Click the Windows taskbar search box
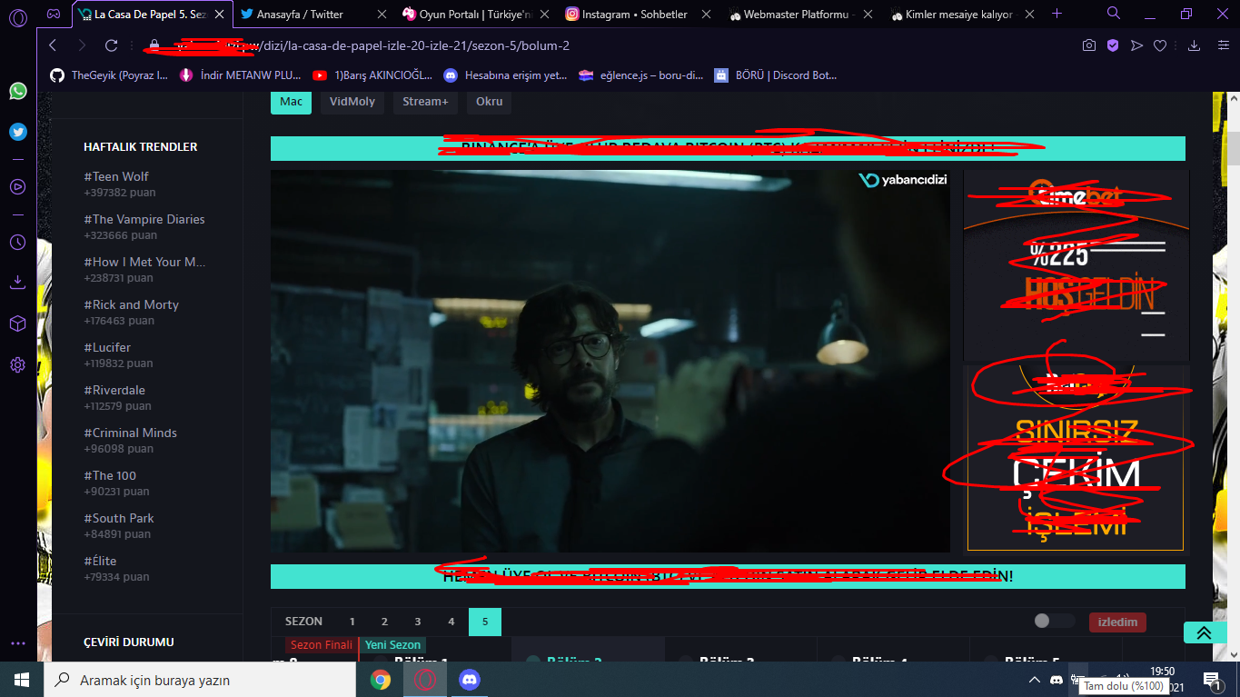Screen dimensions: 1240x697 coord(200,680)
